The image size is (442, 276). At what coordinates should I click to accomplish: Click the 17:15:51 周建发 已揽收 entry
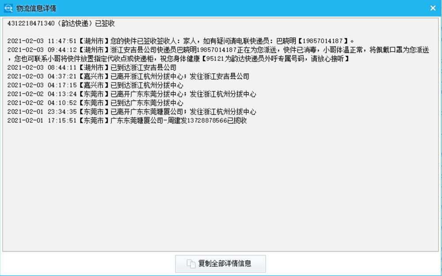tap(127, 121)
